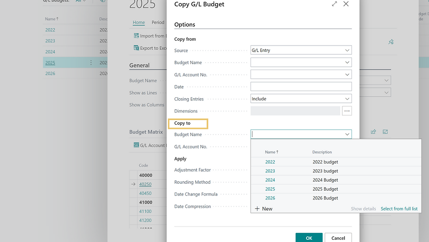The height and width of the screenshot is (242, 429).
Task: Open background dropdown to the right of Budget Name
Action: (386, 81)
